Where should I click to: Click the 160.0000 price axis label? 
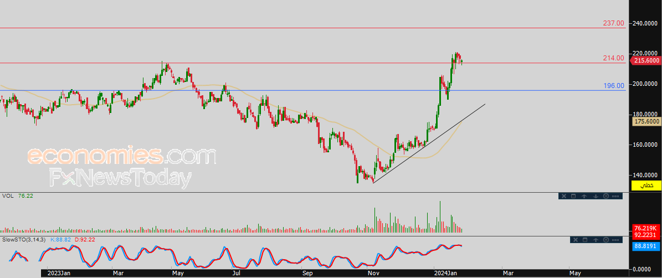click(x=646, y=145)
